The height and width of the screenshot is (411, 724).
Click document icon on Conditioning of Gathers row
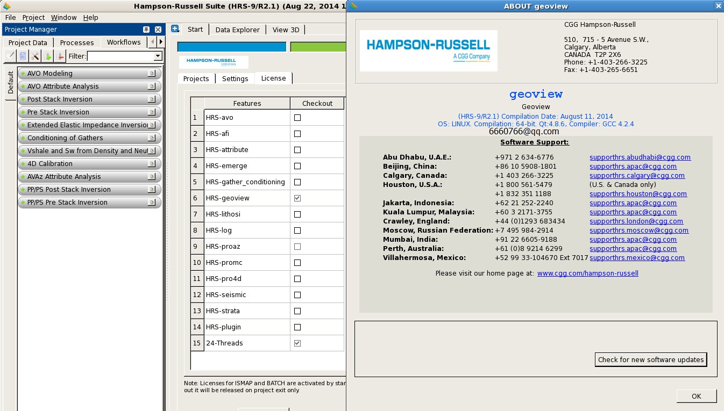[x=152, y=138]
